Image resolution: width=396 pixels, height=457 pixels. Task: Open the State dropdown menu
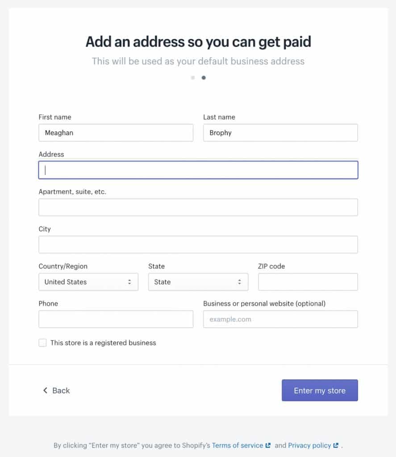click(x=198, y=282)
